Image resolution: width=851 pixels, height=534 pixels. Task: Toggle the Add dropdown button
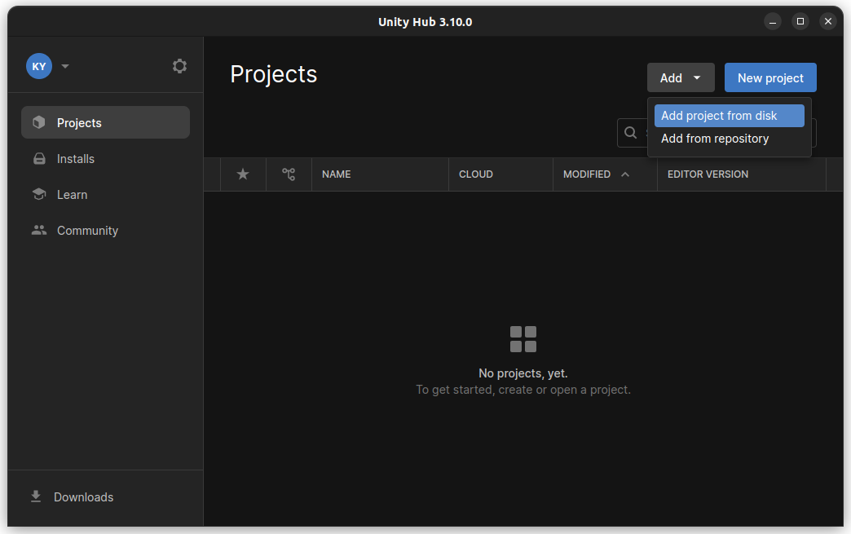pos(681,77)
